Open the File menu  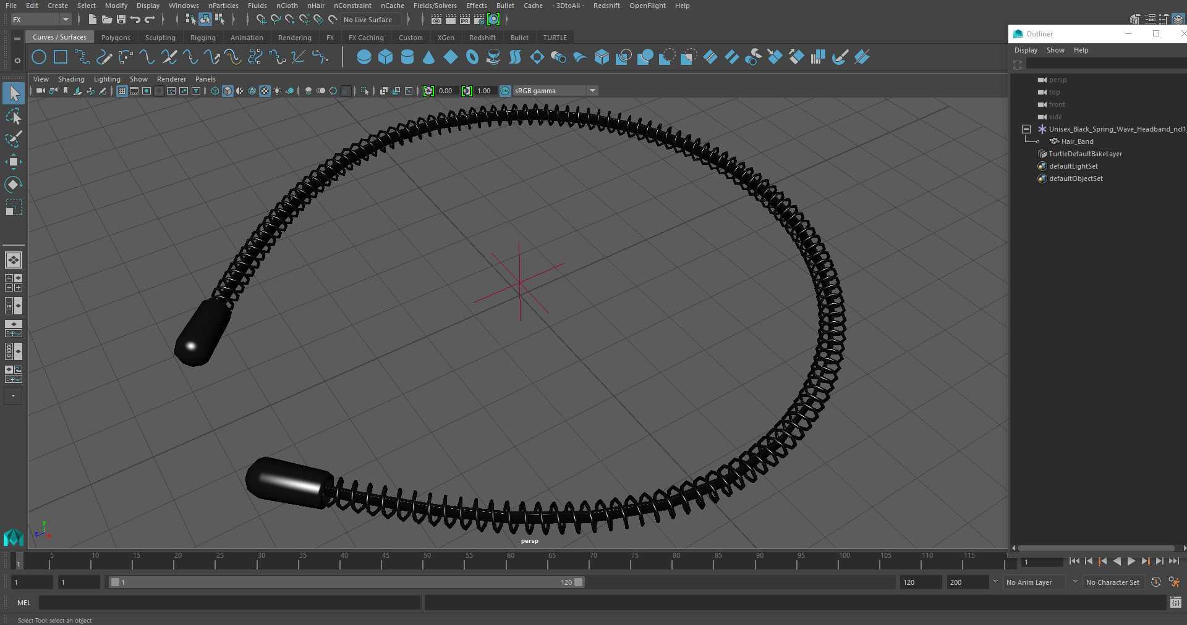[11, 6]
